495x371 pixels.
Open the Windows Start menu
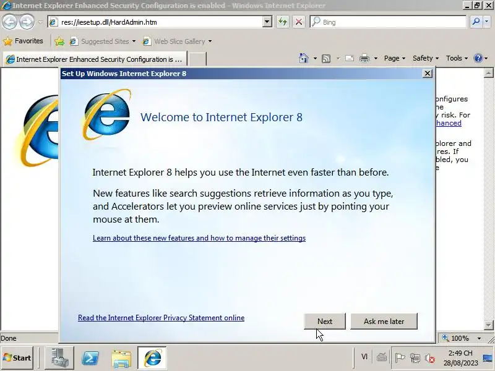coord(17,358)
